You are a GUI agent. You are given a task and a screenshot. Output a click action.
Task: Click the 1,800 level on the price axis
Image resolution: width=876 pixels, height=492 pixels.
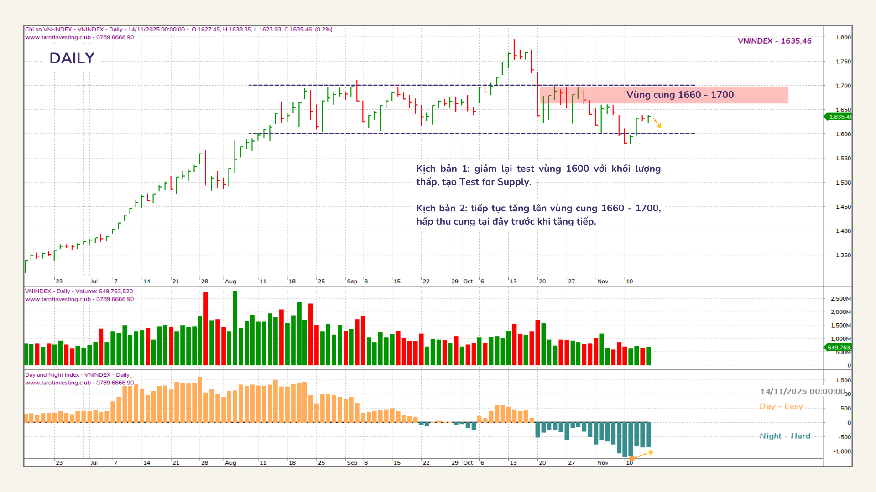click(843, 37)
